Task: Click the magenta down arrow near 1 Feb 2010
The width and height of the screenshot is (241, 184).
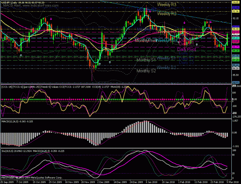Action: 184,23
